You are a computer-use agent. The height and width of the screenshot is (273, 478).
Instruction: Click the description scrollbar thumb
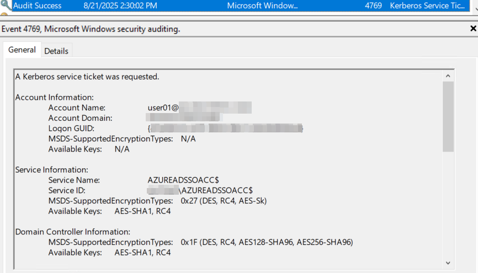(x=448, y=116)
